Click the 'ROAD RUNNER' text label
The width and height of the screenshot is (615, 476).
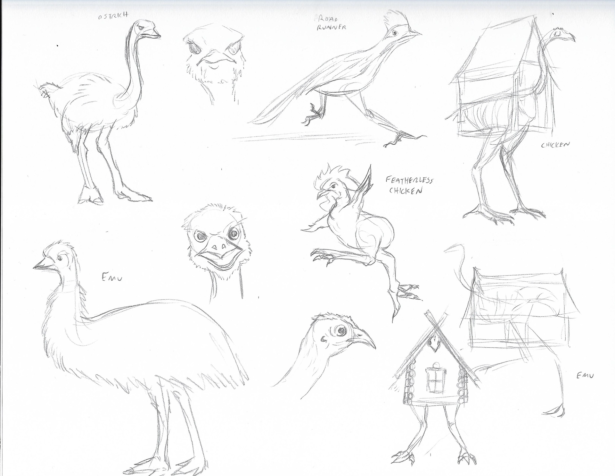tap(331, 23)
